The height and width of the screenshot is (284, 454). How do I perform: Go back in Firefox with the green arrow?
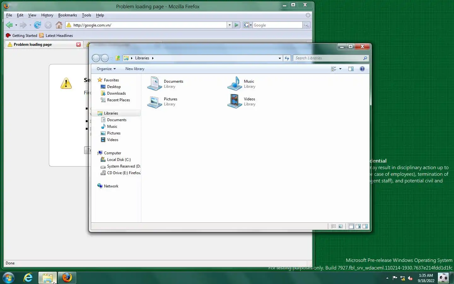[x=9, y=25]
